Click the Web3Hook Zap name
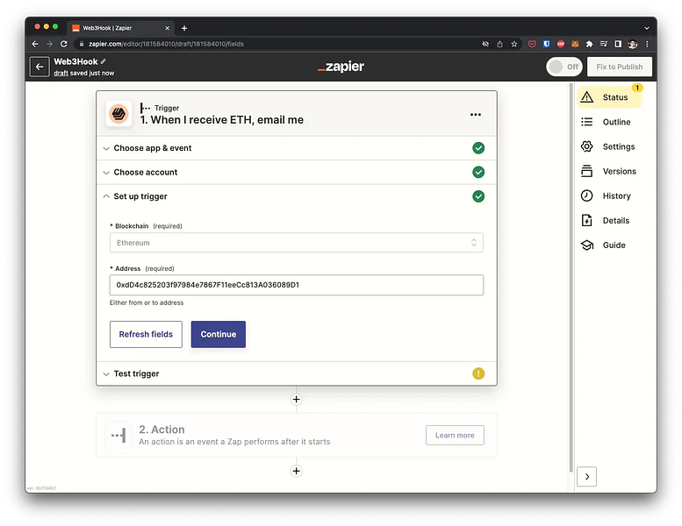682x526 pixels. point(75,61)
